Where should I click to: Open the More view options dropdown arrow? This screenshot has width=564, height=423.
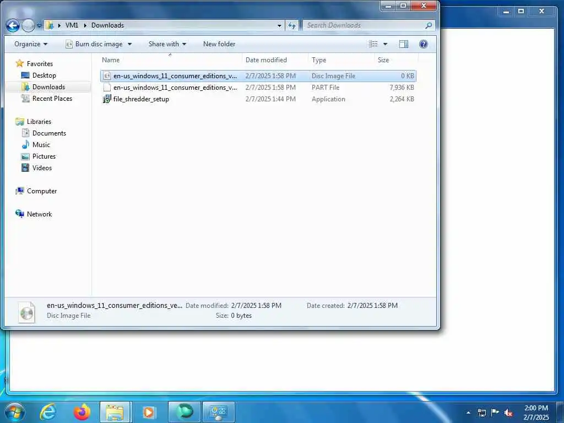click(385, 44)
